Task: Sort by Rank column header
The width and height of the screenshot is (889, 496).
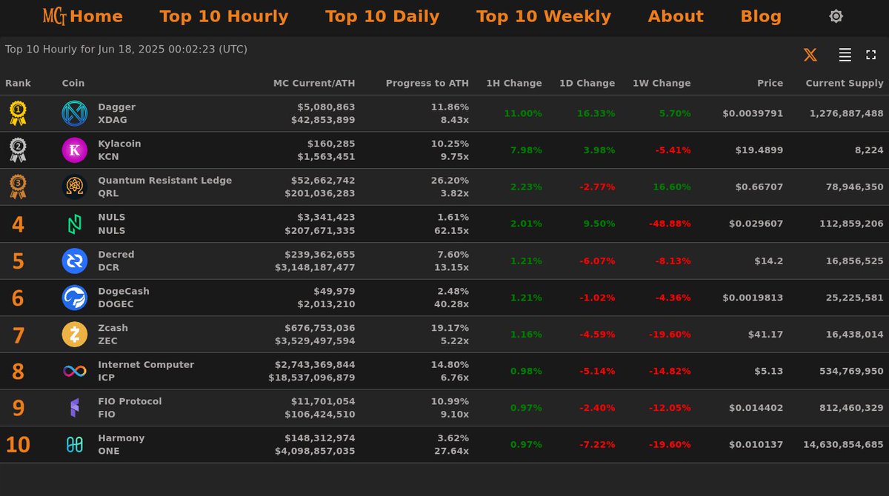Action: (18, 84)
